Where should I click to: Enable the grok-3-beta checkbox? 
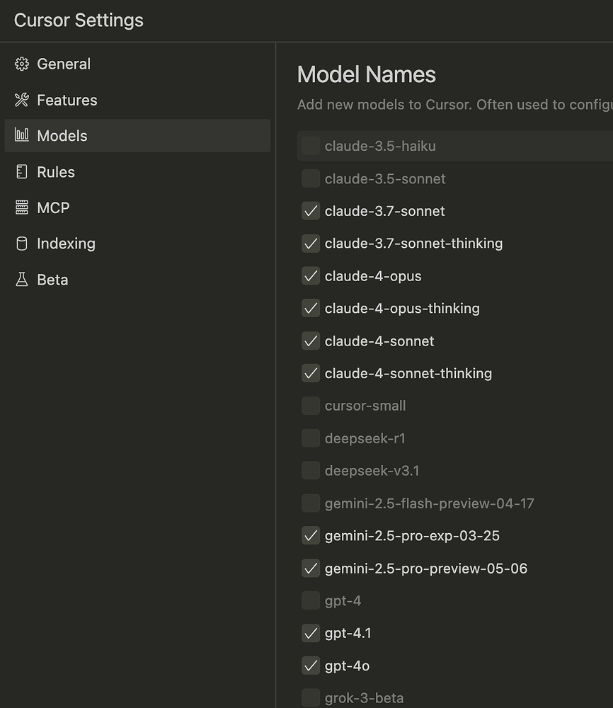point(311,698)
